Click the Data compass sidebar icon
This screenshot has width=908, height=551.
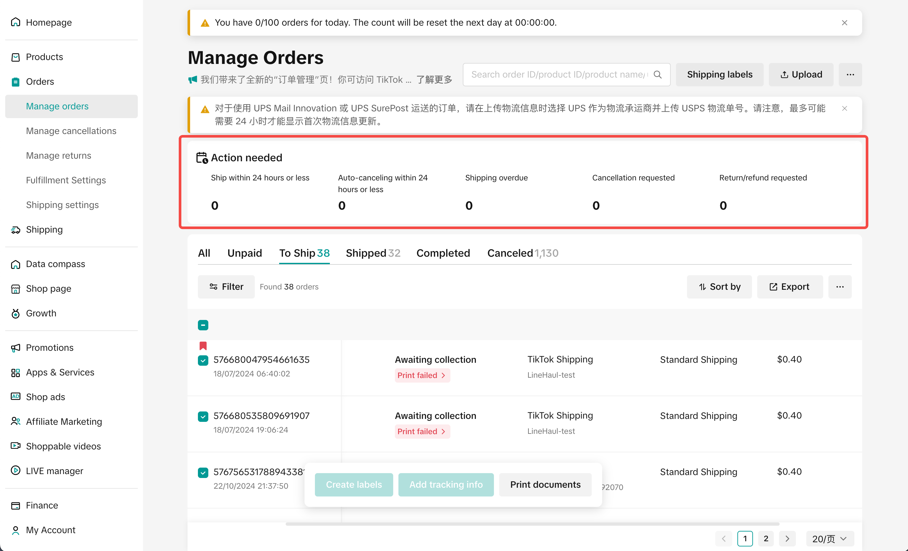point(16,264)
